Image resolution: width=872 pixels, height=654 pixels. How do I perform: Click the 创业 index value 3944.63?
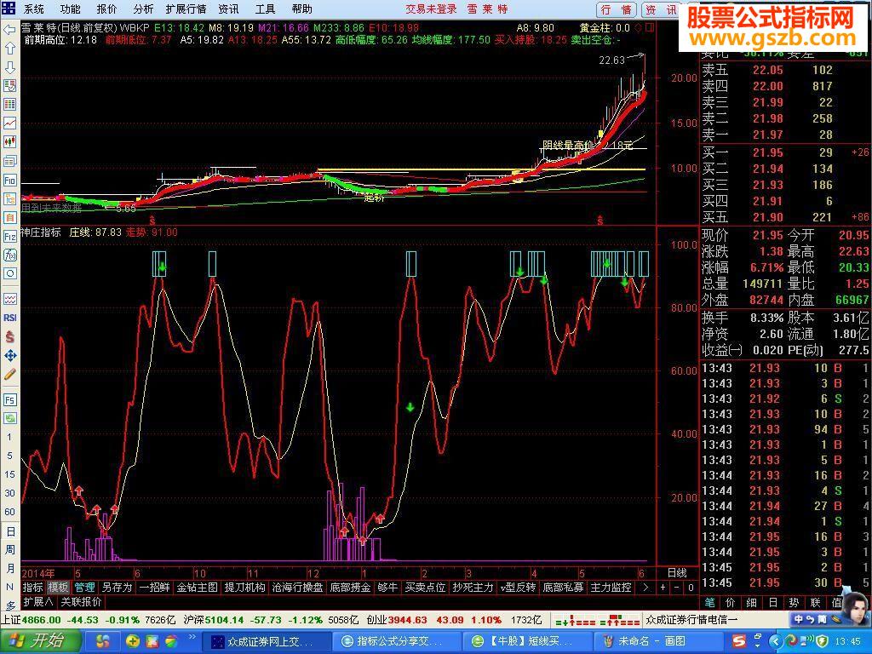coord(408,620)
